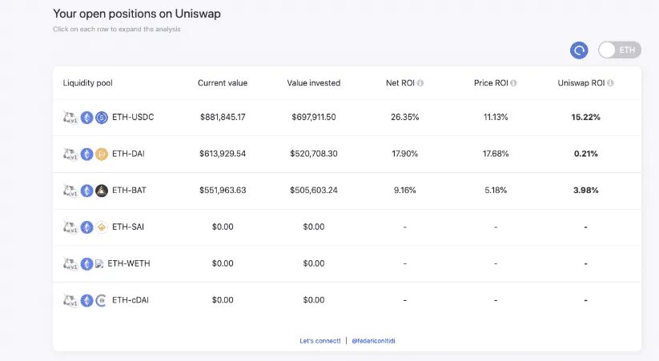
Task: Click value invested $520,708.30
Action: (x=314, y=154)
